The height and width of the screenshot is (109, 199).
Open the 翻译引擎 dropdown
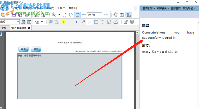click(149, 8)
